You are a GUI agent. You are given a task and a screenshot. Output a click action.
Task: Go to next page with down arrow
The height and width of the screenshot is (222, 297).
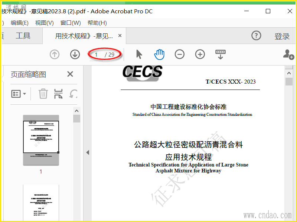click(x=75, y=54)
